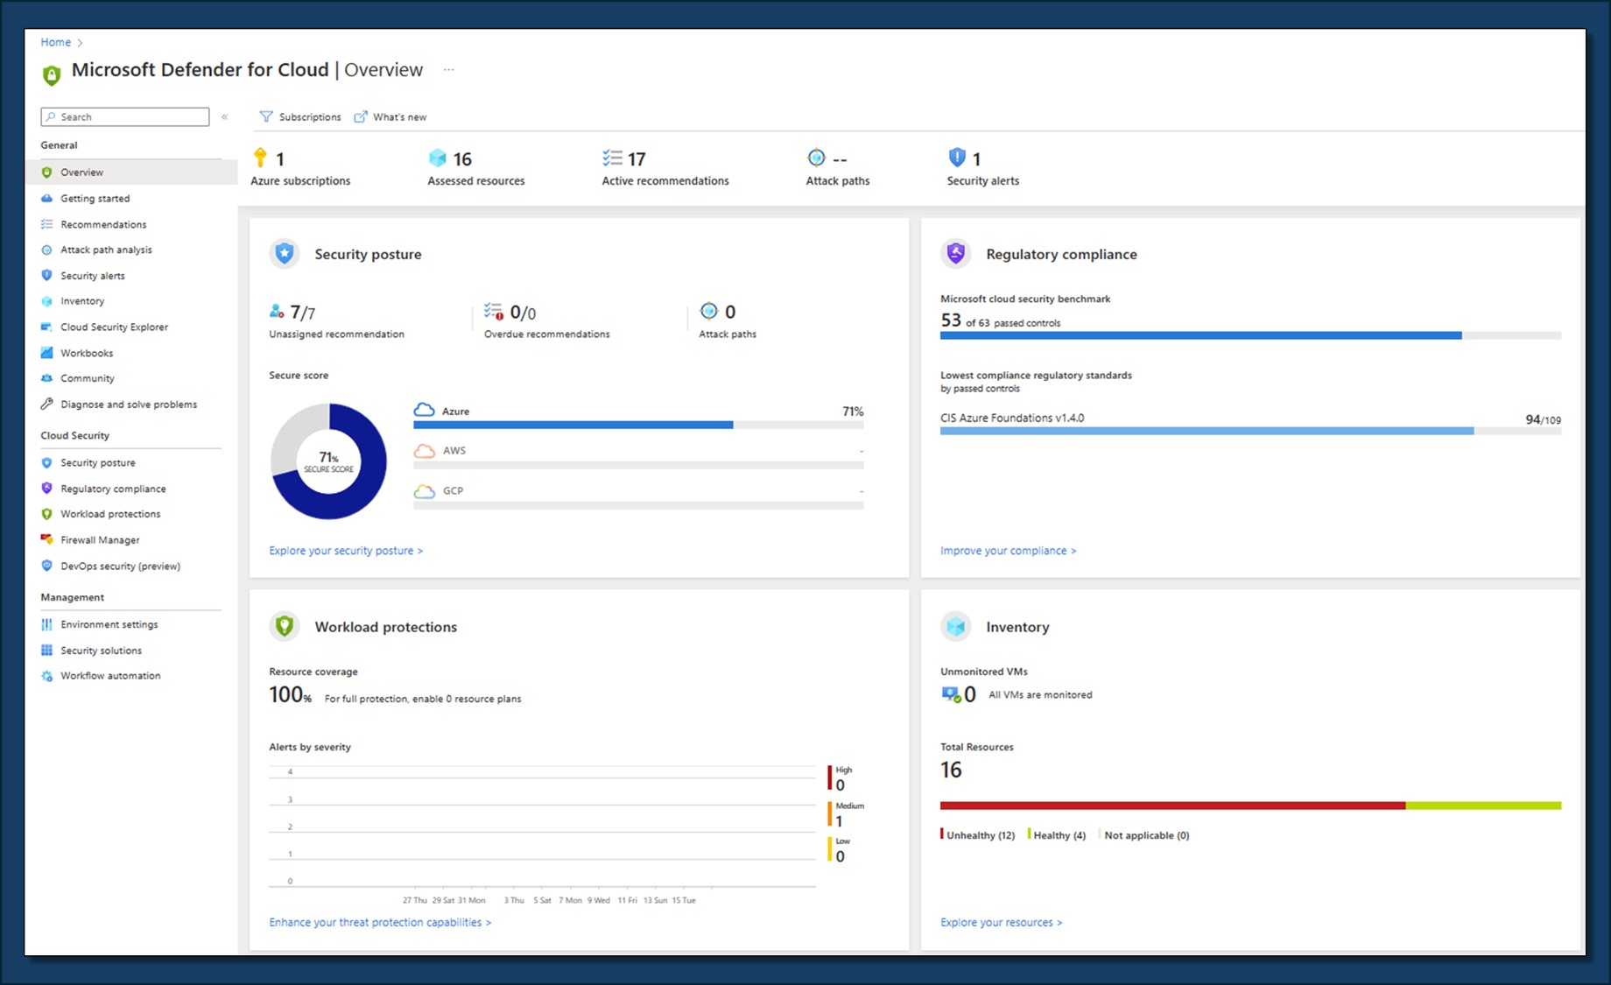This screenshot has width=1611, height=985.
Task: Click the Firewall Manager icon
Action: click(47, 539)
